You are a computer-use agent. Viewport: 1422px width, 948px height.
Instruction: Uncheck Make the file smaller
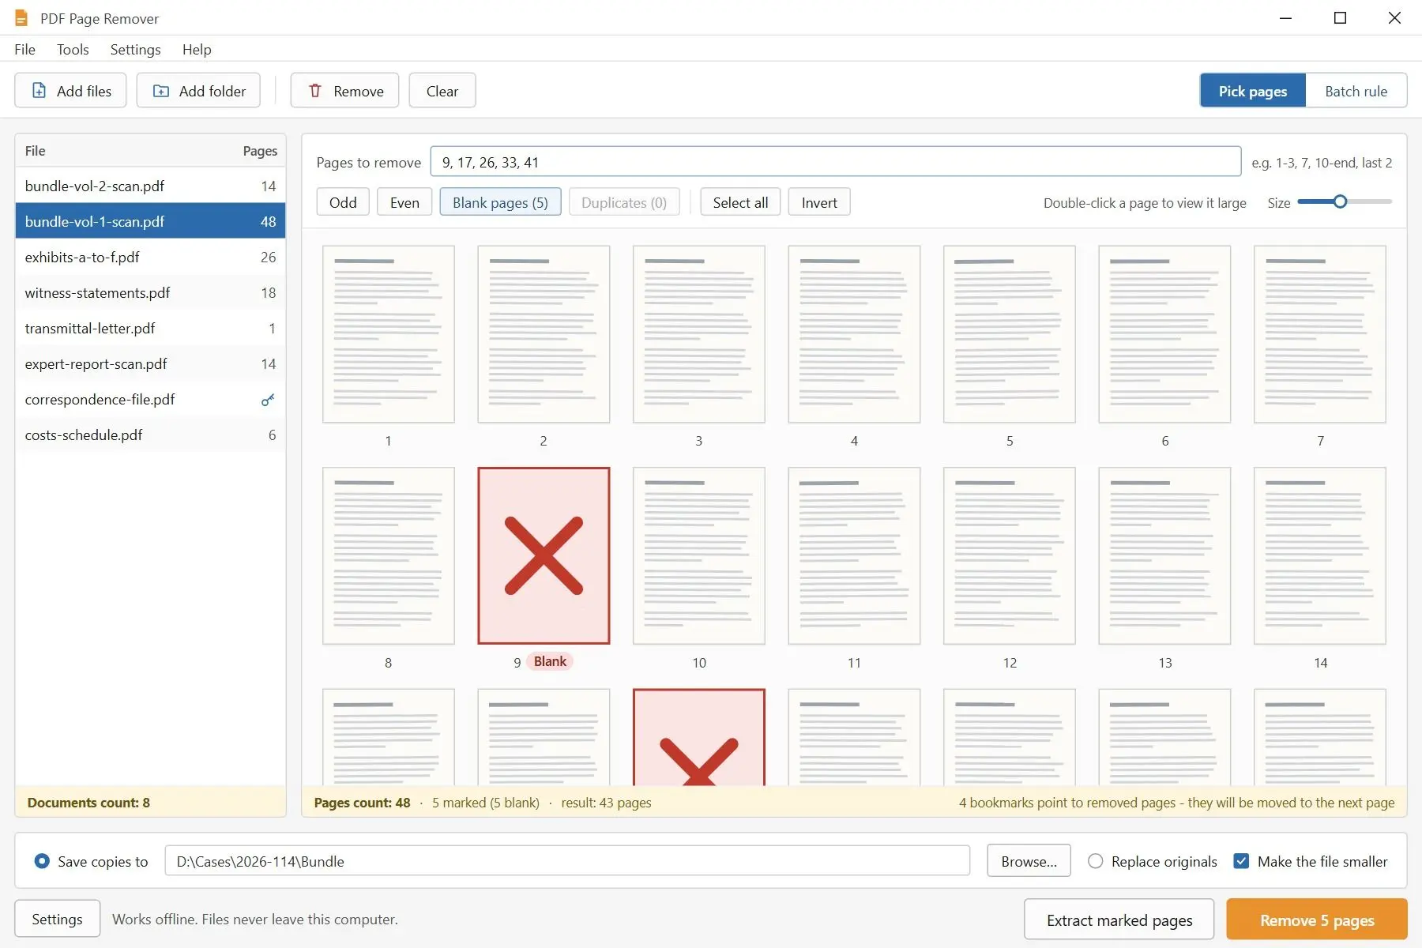pyautogui.click(x=1241, y=861)
